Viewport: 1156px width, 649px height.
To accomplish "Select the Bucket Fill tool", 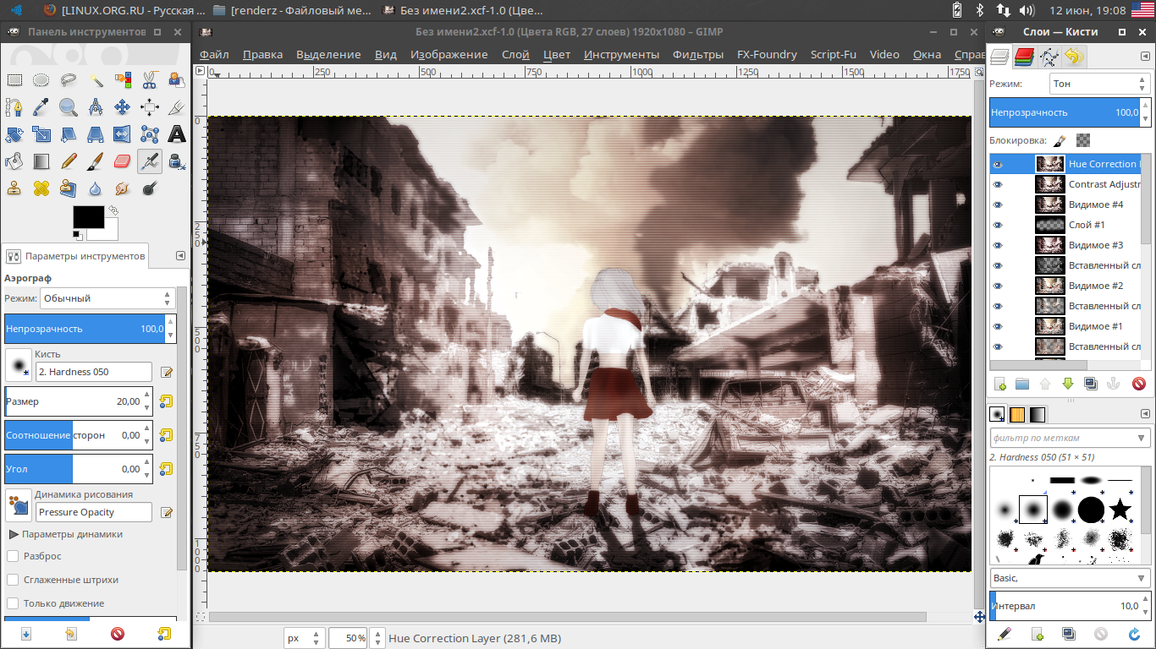I will [14, 161].
